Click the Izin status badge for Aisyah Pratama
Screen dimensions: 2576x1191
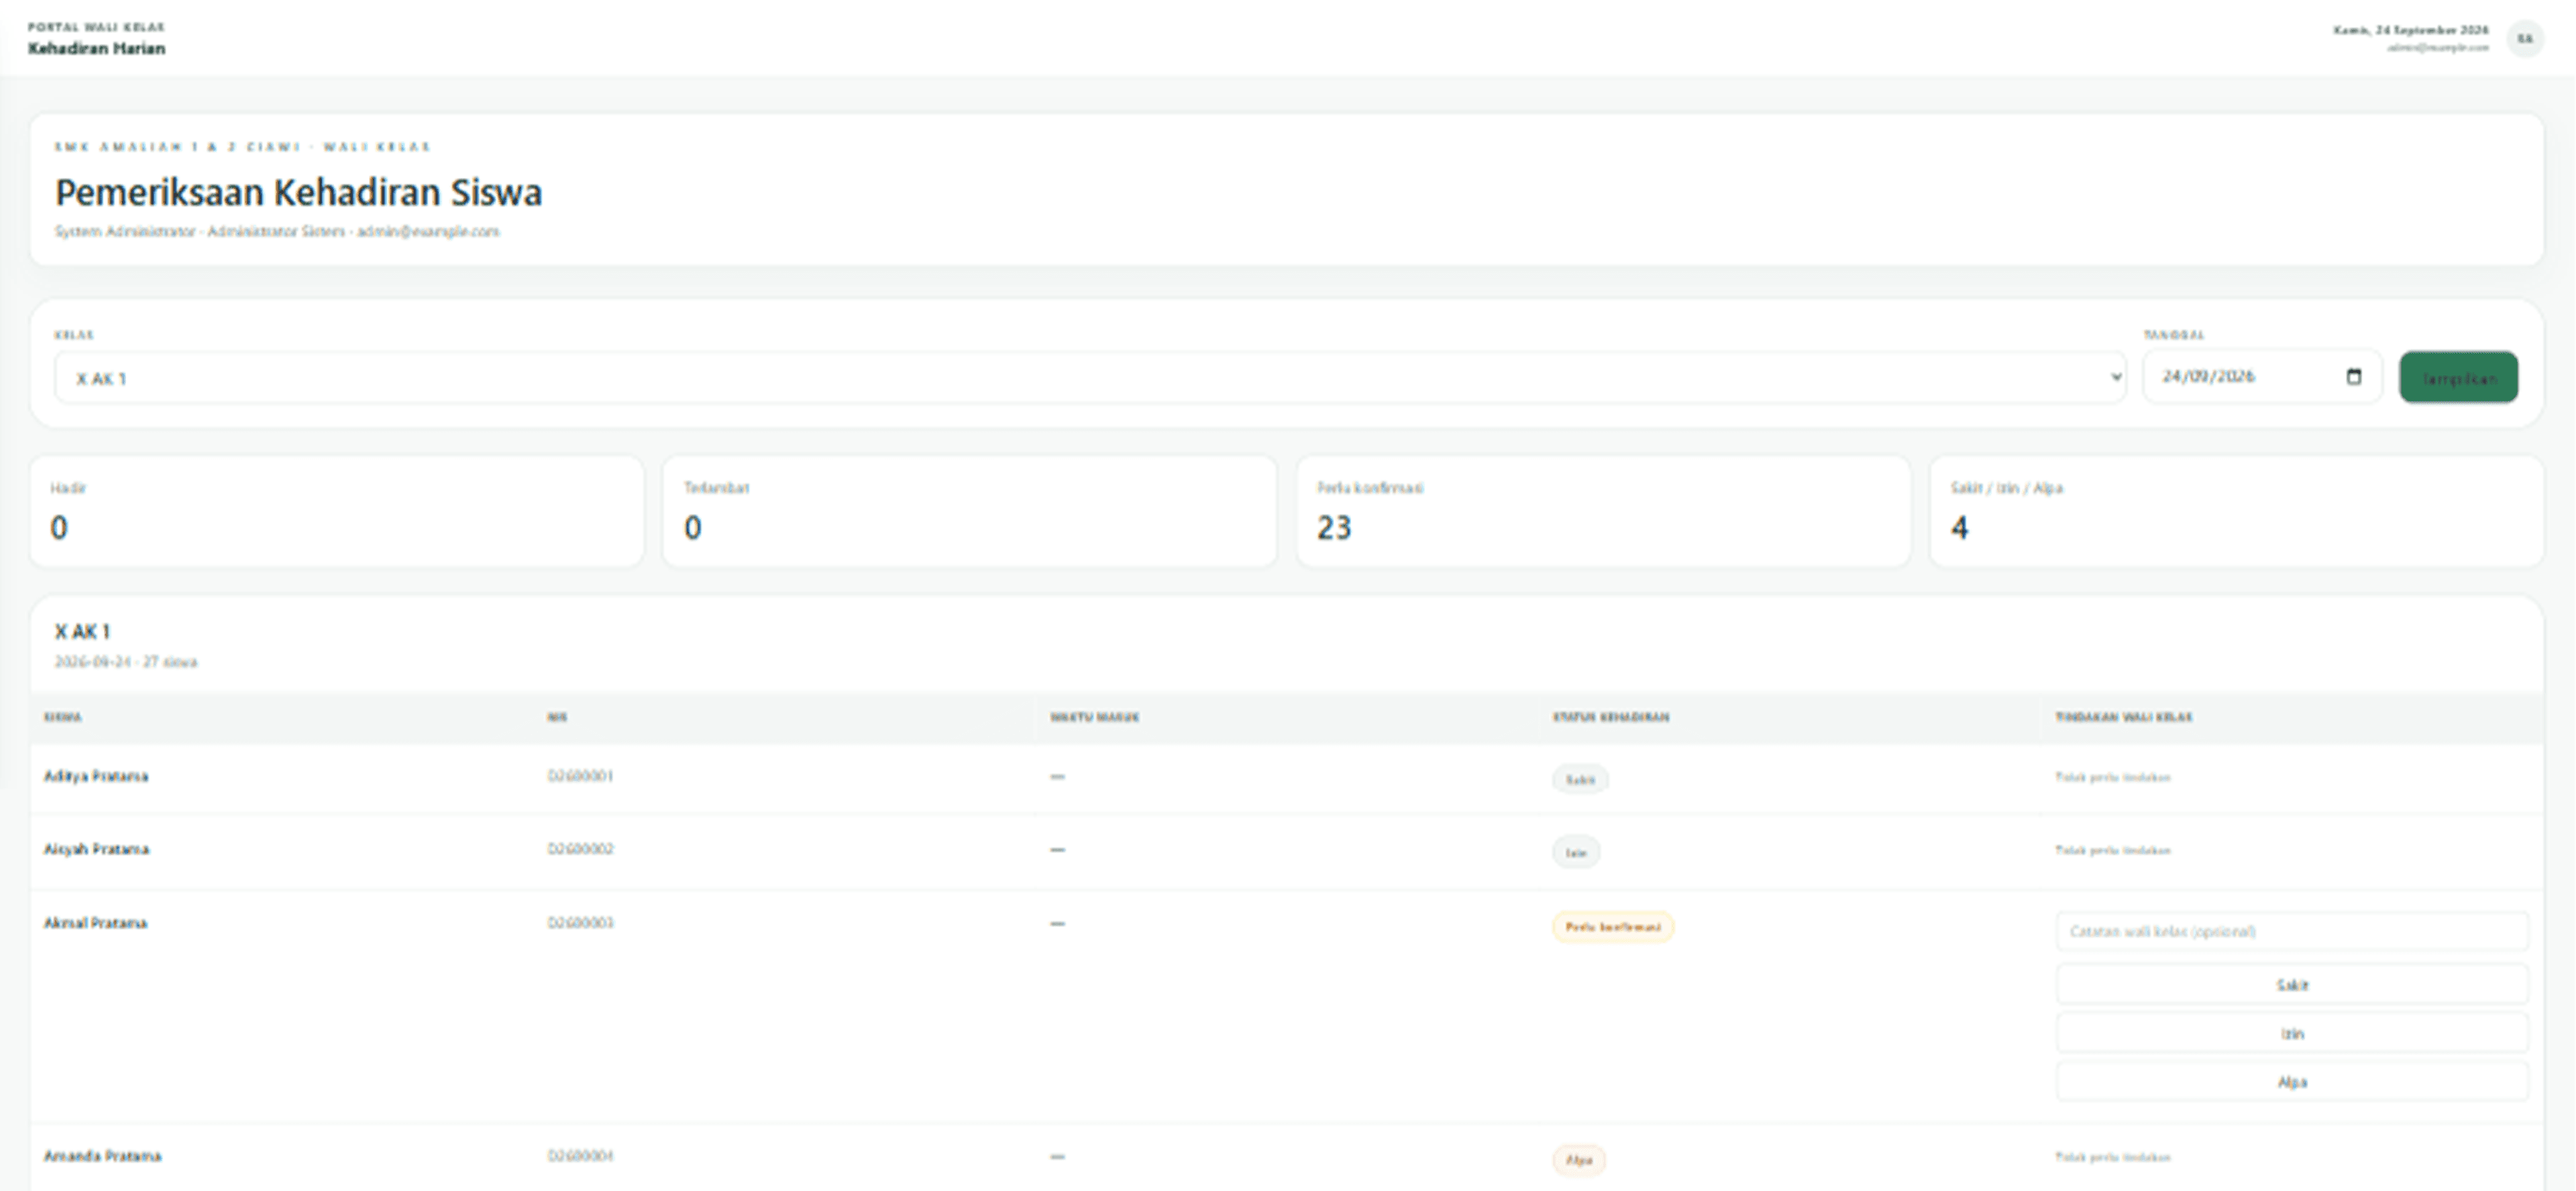[1576, 852]
